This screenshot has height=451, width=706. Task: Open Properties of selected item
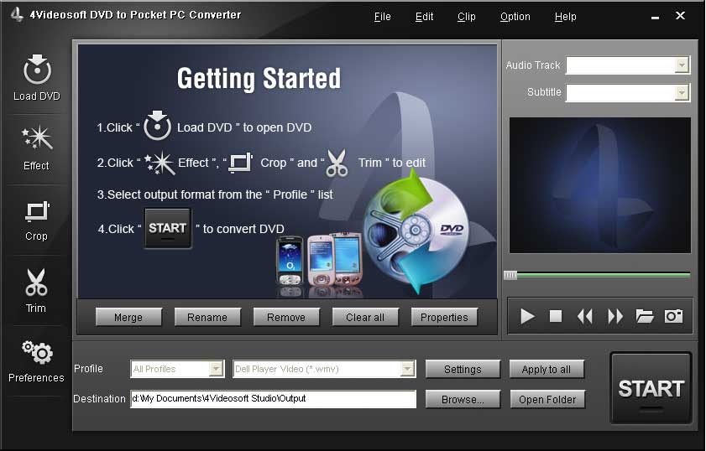[x=444, y=317]
